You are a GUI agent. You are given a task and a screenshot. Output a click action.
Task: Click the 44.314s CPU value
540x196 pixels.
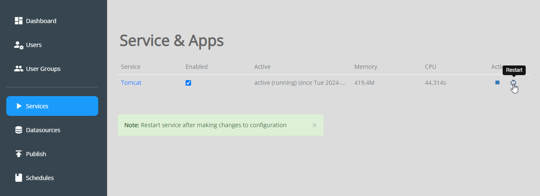tap(435, 83)
